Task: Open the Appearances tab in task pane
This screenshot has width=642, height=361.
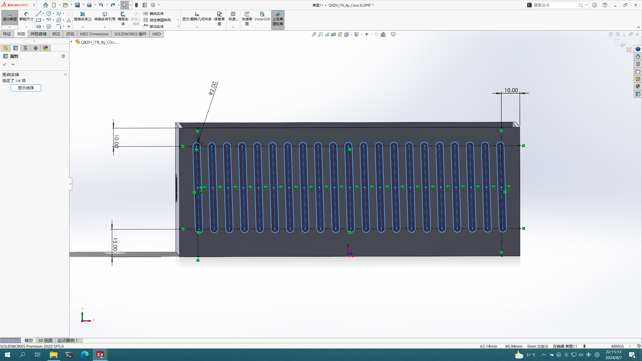Action: pos(638,86)
